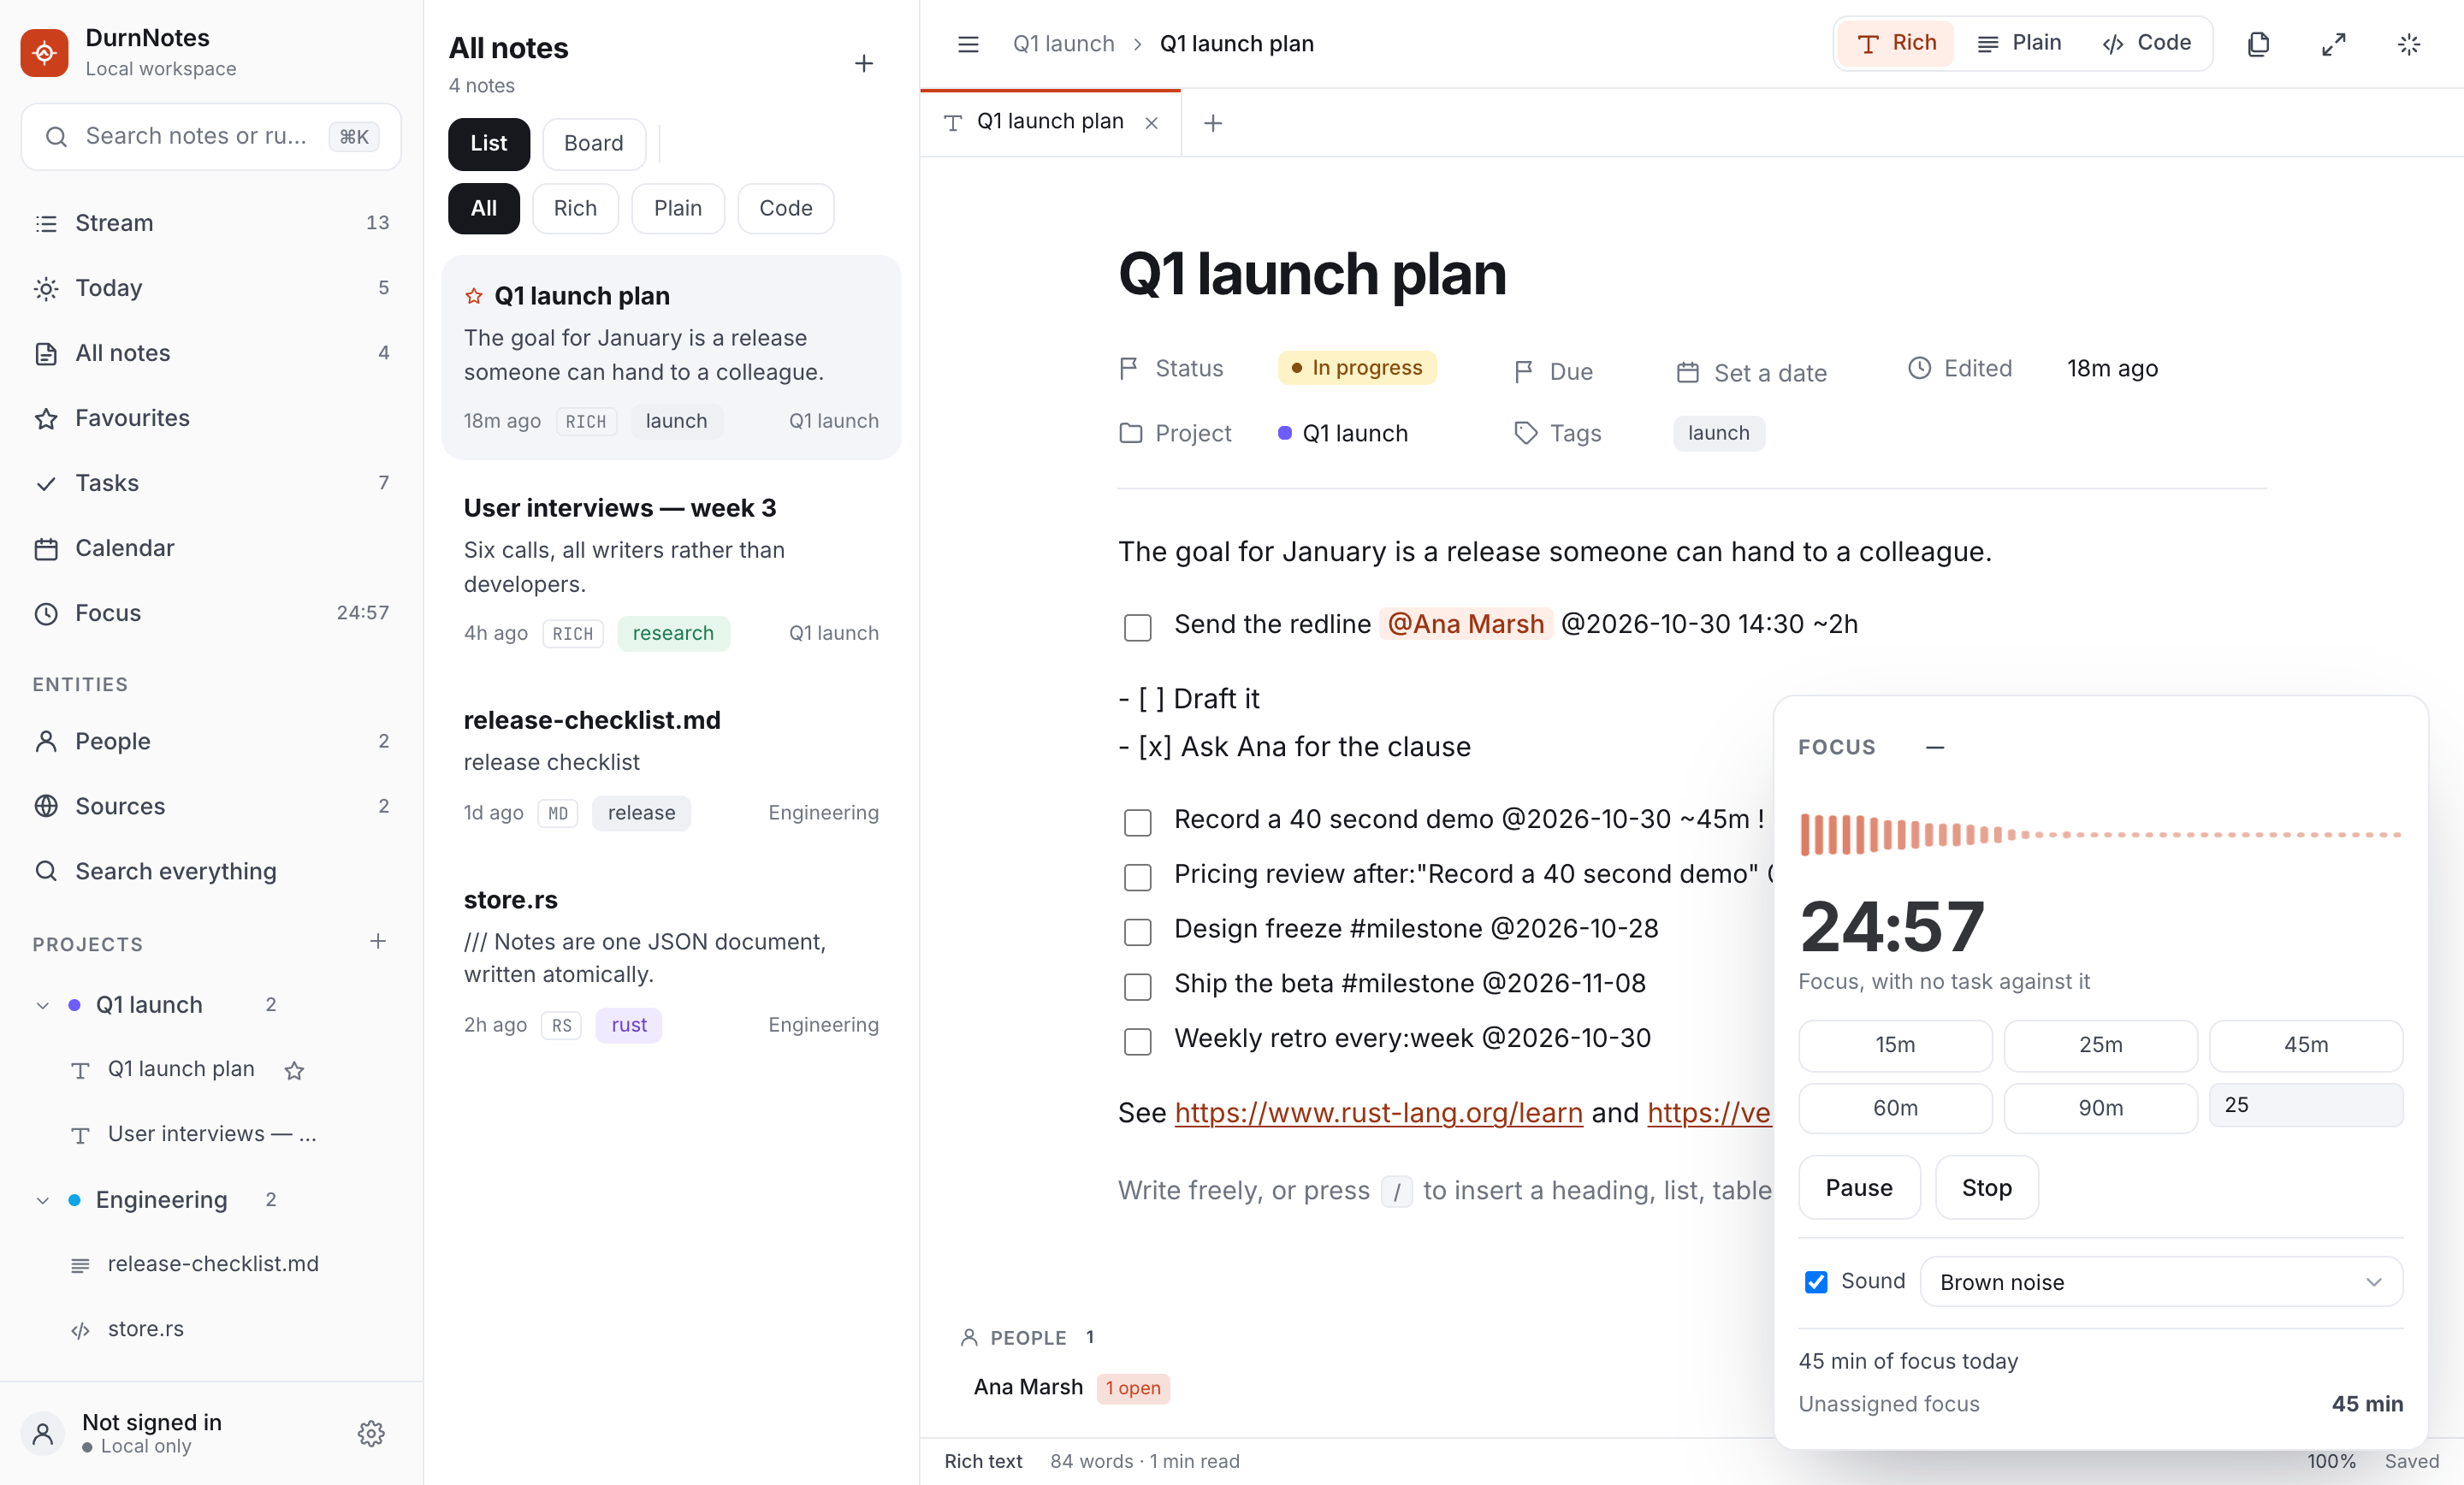This screenshot has height=1485, width=2464.
Task: Tick Ship the beta checkbox
Action: tap(1137, 987)
